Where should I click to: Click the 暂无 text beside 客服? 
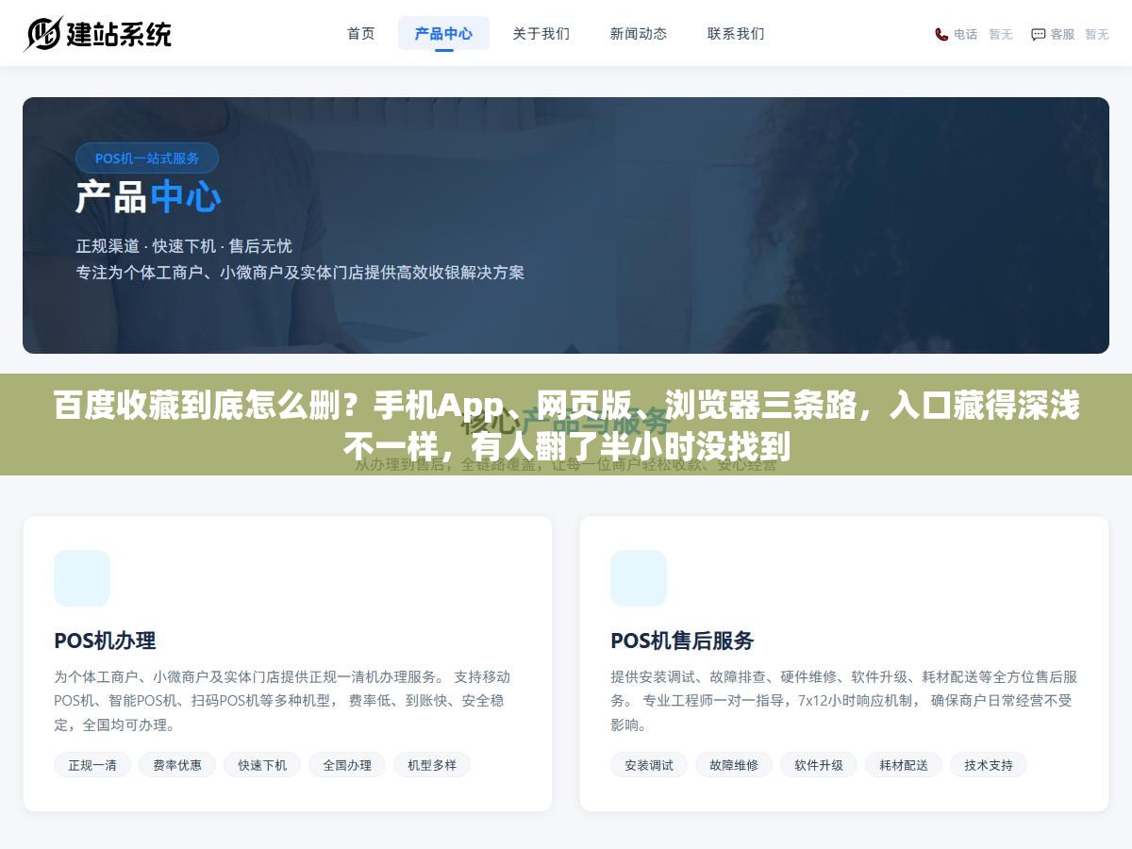pos(1097,34)
